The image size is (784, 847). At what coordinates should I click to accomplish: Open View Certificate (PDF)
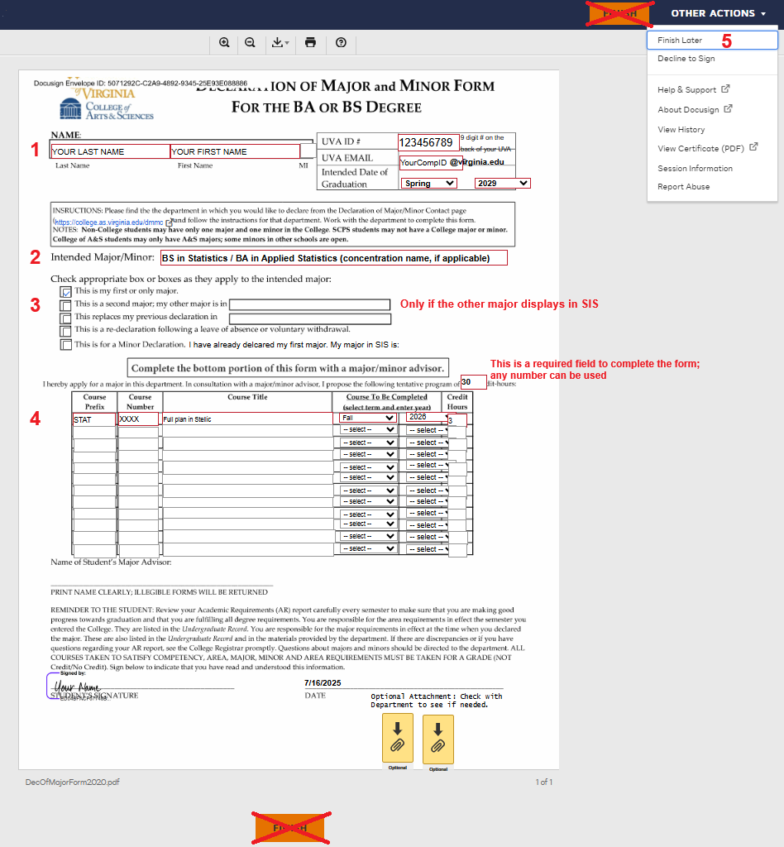coord(700,149)
